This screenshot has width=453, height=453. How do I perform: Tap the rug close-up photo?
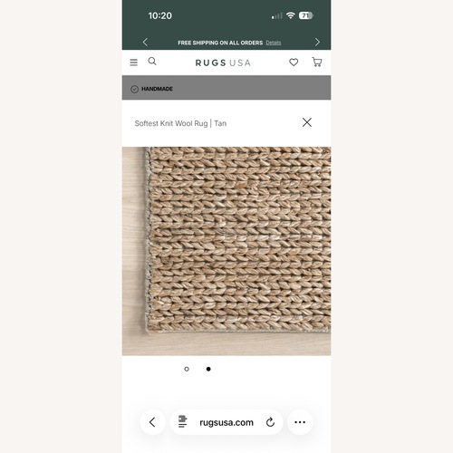pyautogui.click(x=226, y=251)
